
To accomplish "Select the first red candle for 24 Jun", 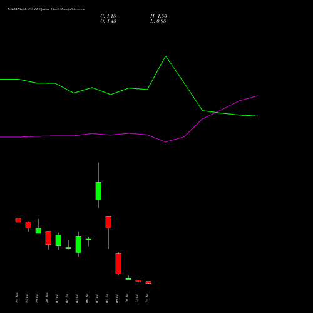I will coord(18,220).
